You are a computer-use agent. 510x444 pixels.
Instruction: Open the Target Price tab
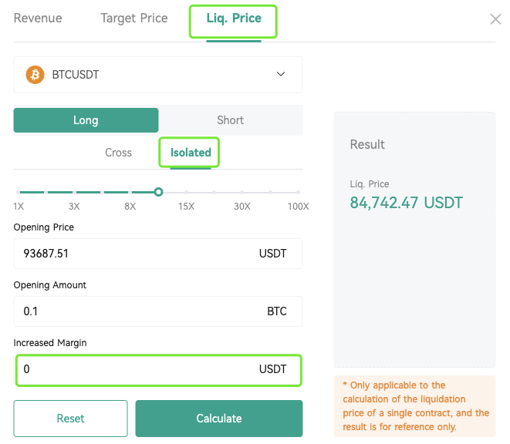(x=134, y=18)
